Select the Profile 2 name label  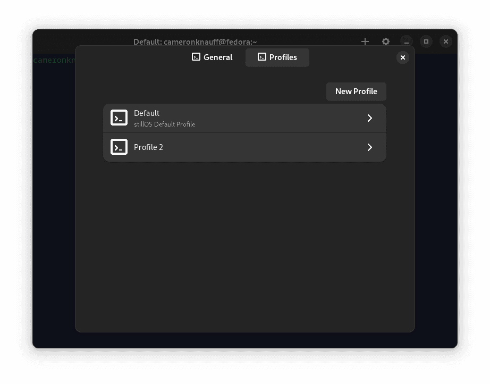(148, 147)
